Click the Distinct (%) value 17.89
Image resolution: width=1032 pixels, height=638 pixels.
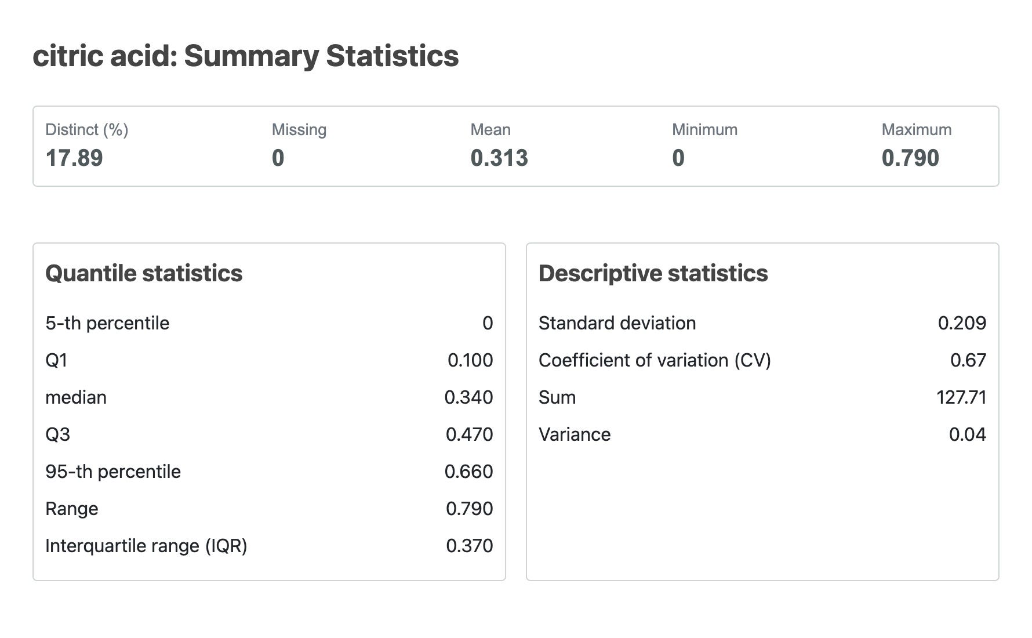point(74,158)
